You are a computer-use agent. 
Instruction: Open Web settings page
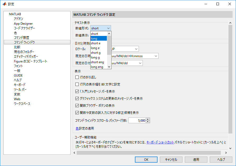17,99
